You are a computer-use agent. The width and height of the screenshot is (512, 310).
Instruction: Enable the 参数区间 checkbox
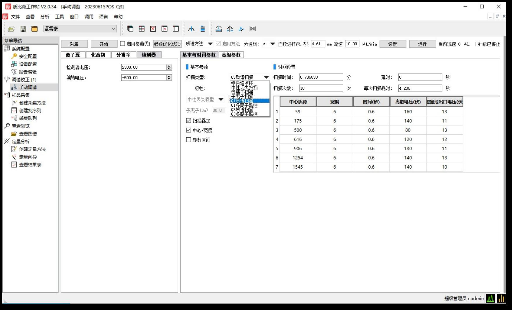[189, 140]
